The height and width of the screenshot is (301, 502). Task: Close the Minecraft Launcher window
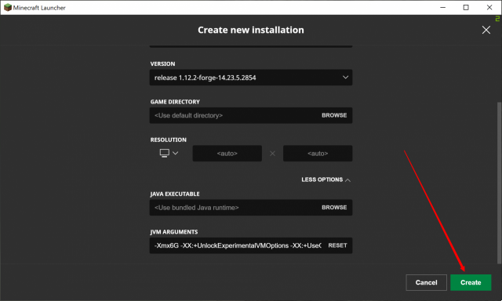[x=489, y=7]
